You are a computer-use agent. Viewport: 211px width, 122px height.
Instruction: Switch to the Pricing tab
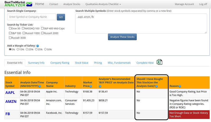coord(98,63)
